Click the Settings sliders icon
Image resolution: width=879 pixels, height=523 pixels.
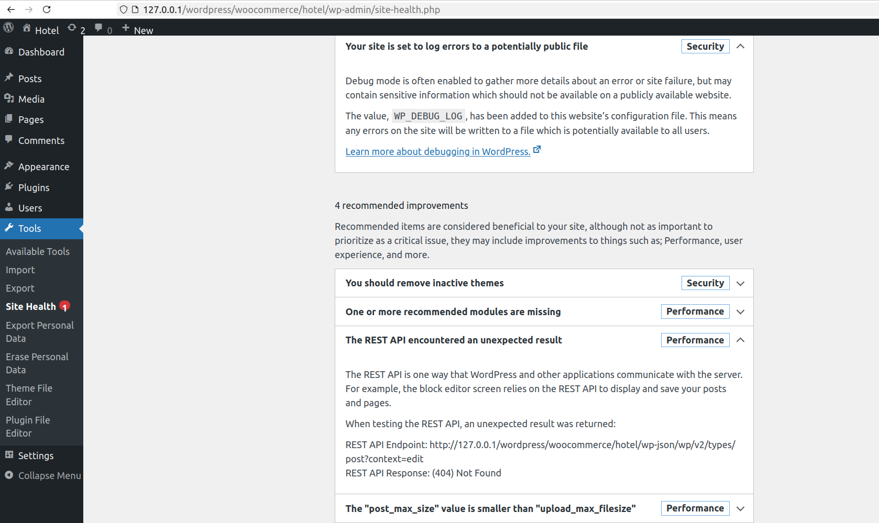[x=9, y=455]
